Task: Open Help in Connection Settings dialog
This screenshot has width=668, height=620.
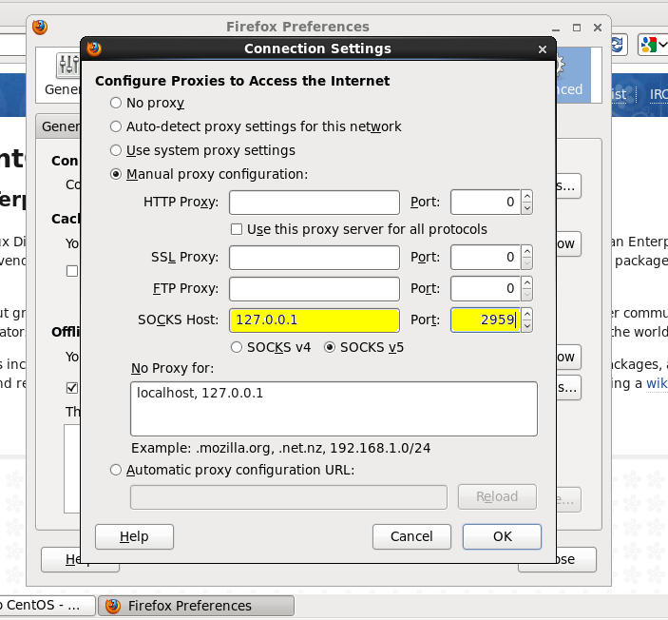Action: click(134, 536)
